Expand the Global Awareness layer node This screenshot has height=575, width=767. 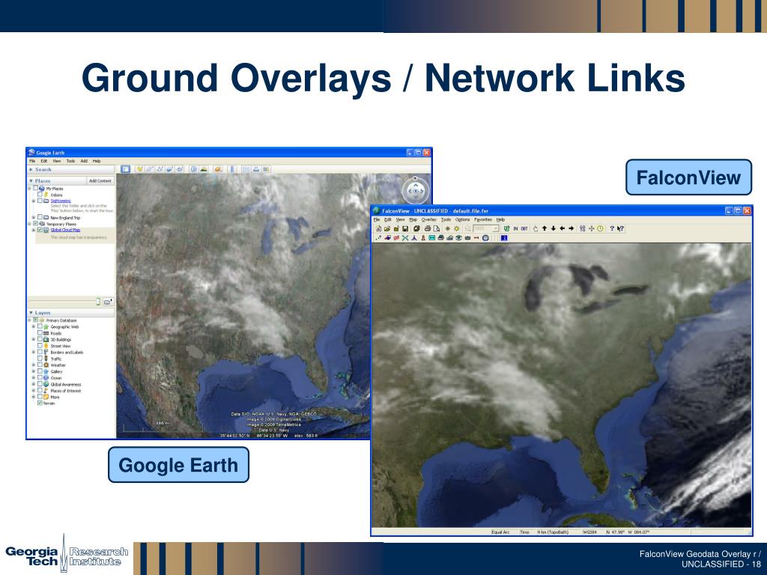[x=33, y=384]
